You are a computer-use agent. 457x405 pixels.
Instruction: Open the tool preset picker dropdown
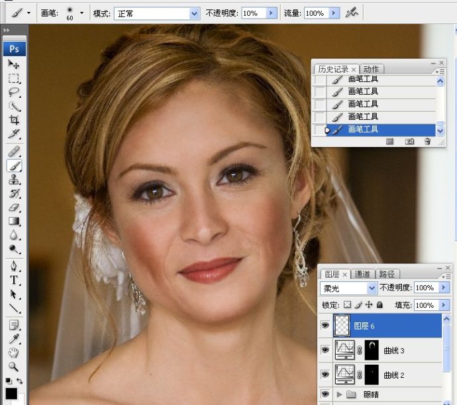click(x=28, y=13)
